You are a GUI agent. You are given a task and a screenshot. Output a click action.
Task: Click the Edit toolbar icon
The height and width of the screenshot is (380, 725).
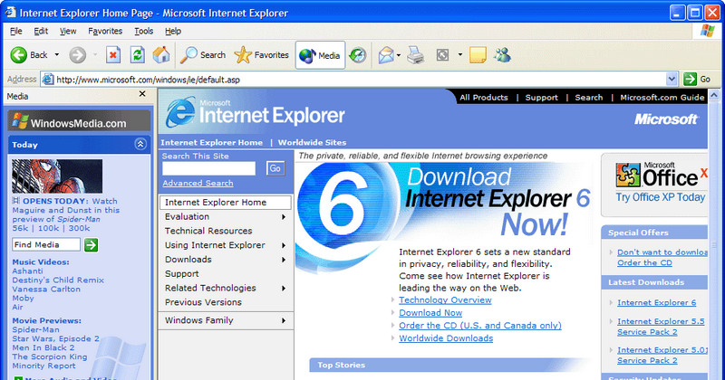pos(442,55)
